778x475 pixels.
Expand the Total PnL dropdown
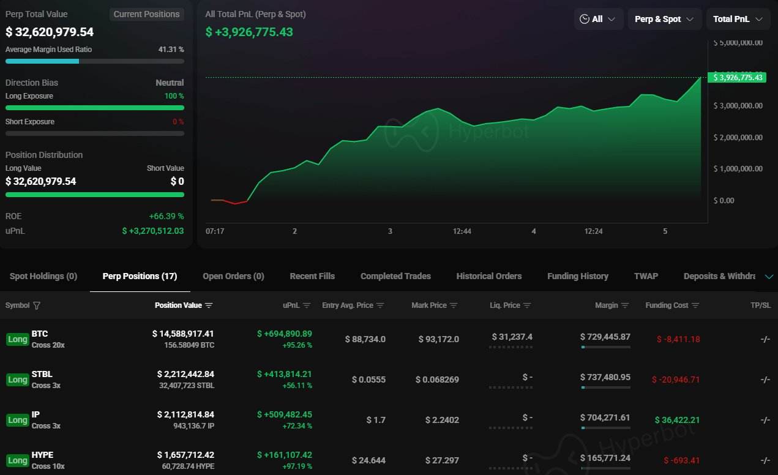point(738,19)
